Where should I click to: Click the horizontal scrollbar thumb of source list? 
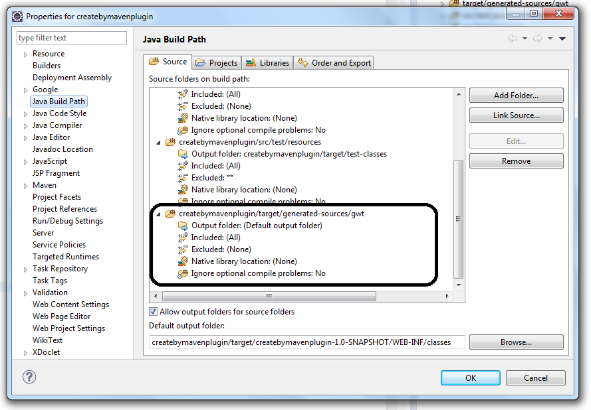click(x=269, y=296)
